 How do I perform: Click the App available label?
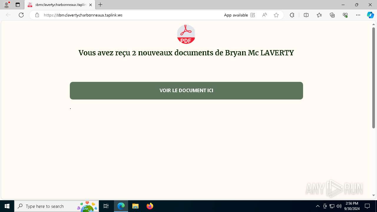click(x=236, y=15)
